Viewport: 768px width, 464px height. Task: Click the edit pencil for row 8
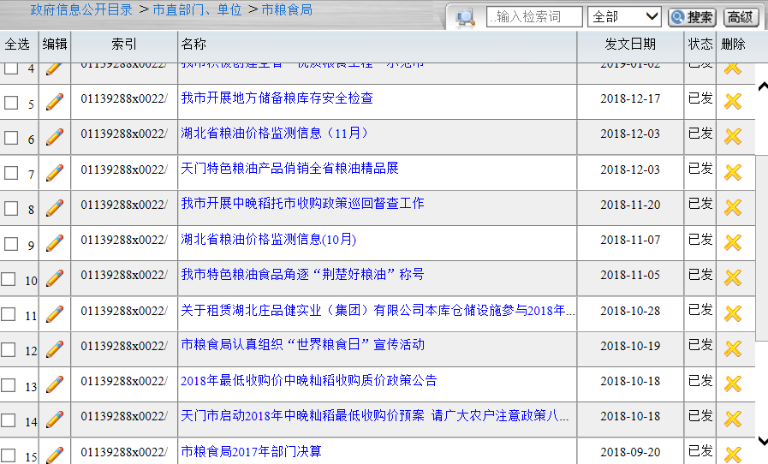55,207
